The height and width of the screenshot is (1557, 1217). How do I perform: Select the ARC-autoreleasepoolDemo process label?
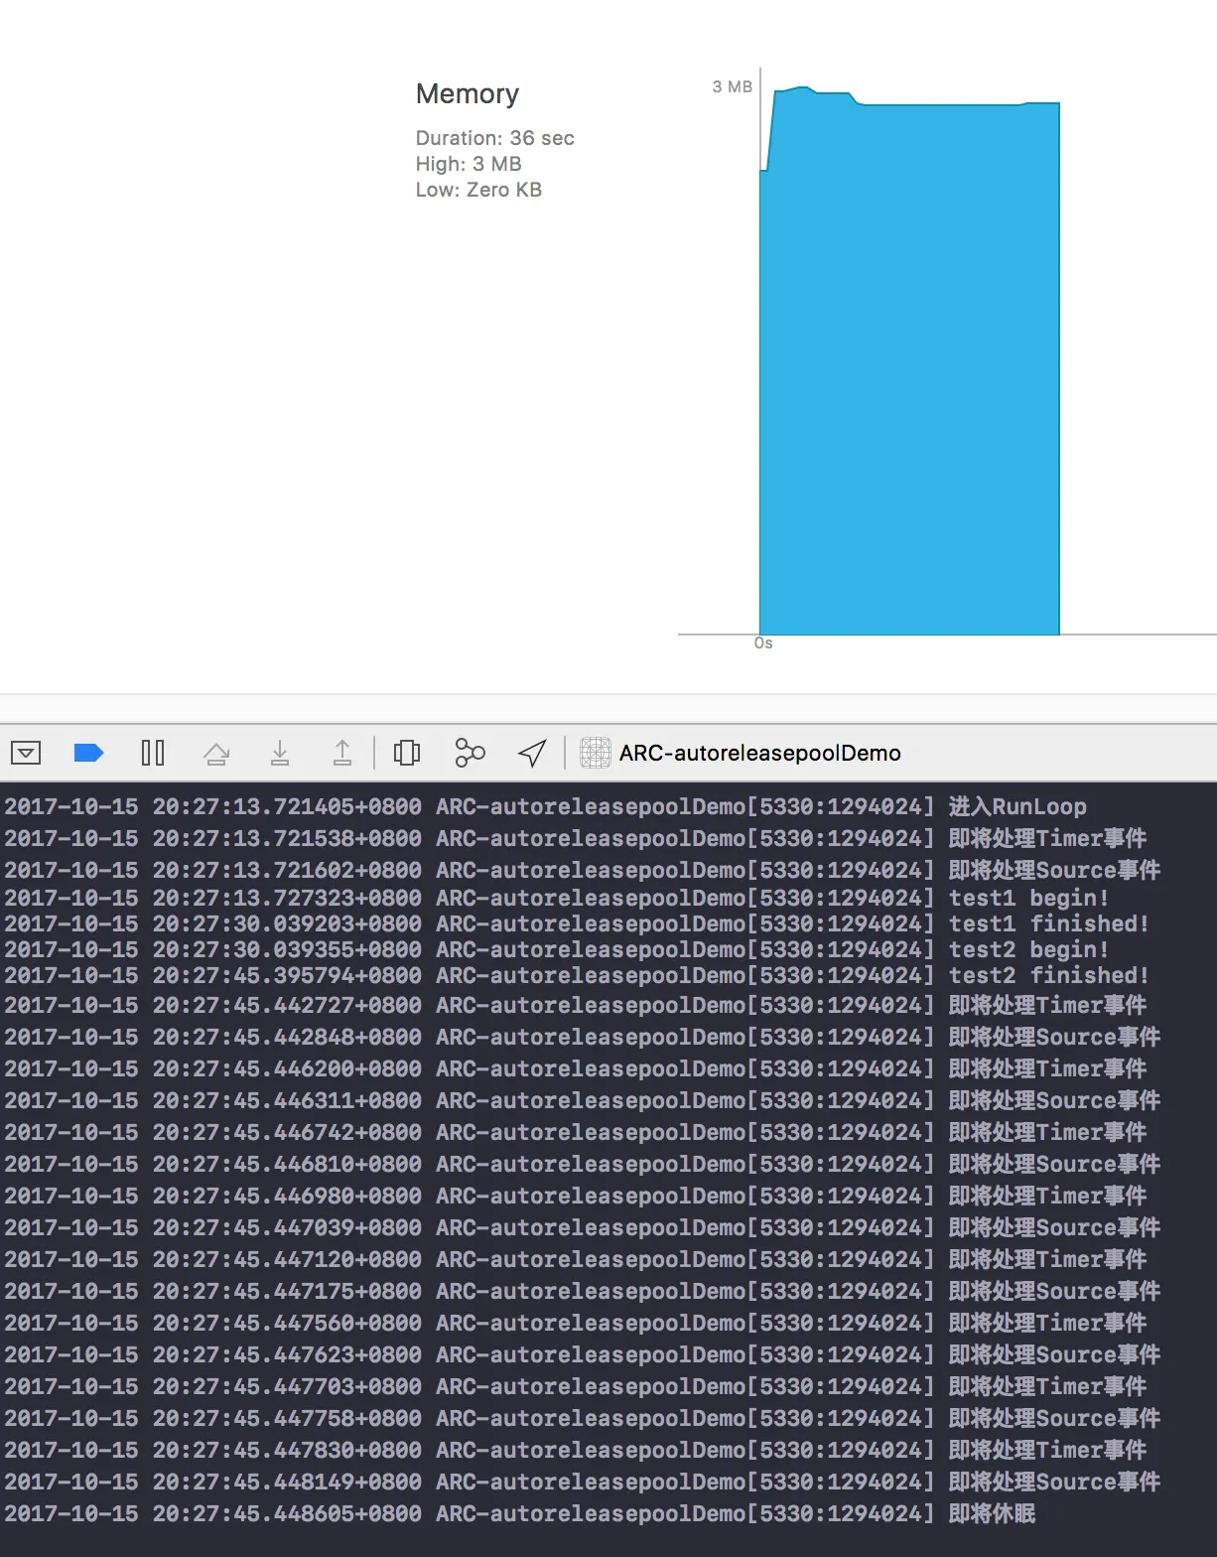pyautogui.click(x=760, y=753)
